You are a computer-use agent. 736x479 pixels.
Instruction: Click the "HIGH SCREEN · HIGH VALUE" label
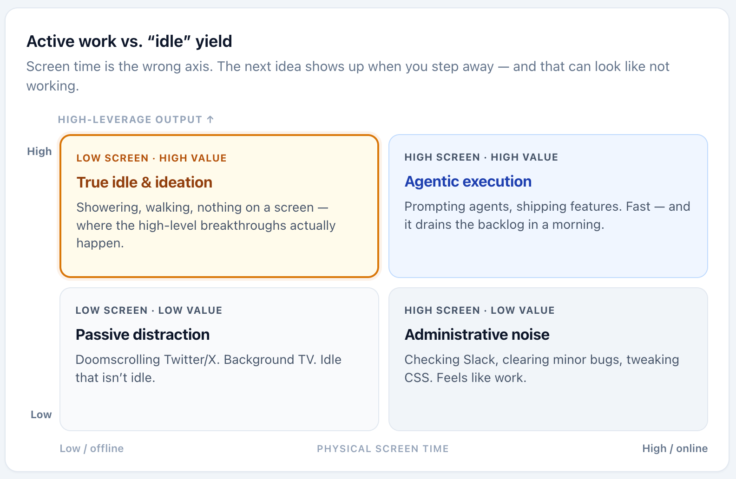[x=481, y=157]
